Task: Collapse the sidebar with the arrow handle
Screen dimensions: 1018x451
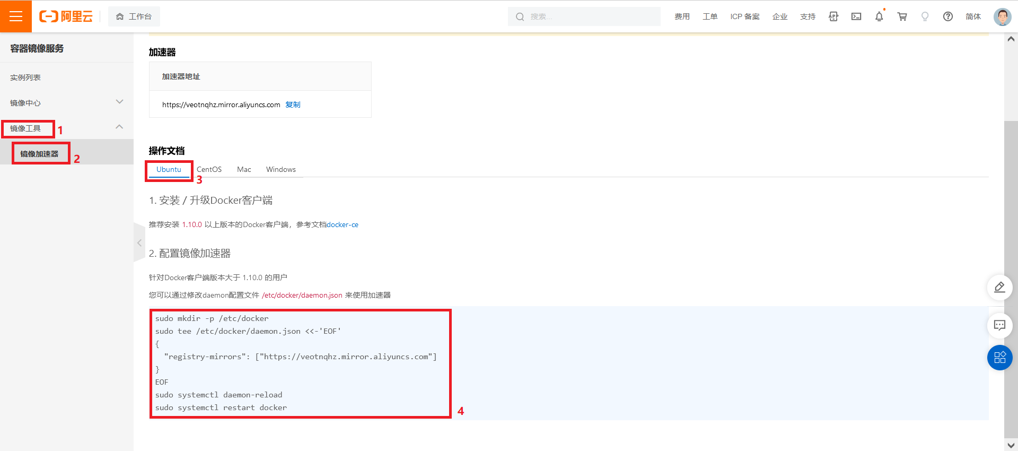Action: click(x=139, y=243)
